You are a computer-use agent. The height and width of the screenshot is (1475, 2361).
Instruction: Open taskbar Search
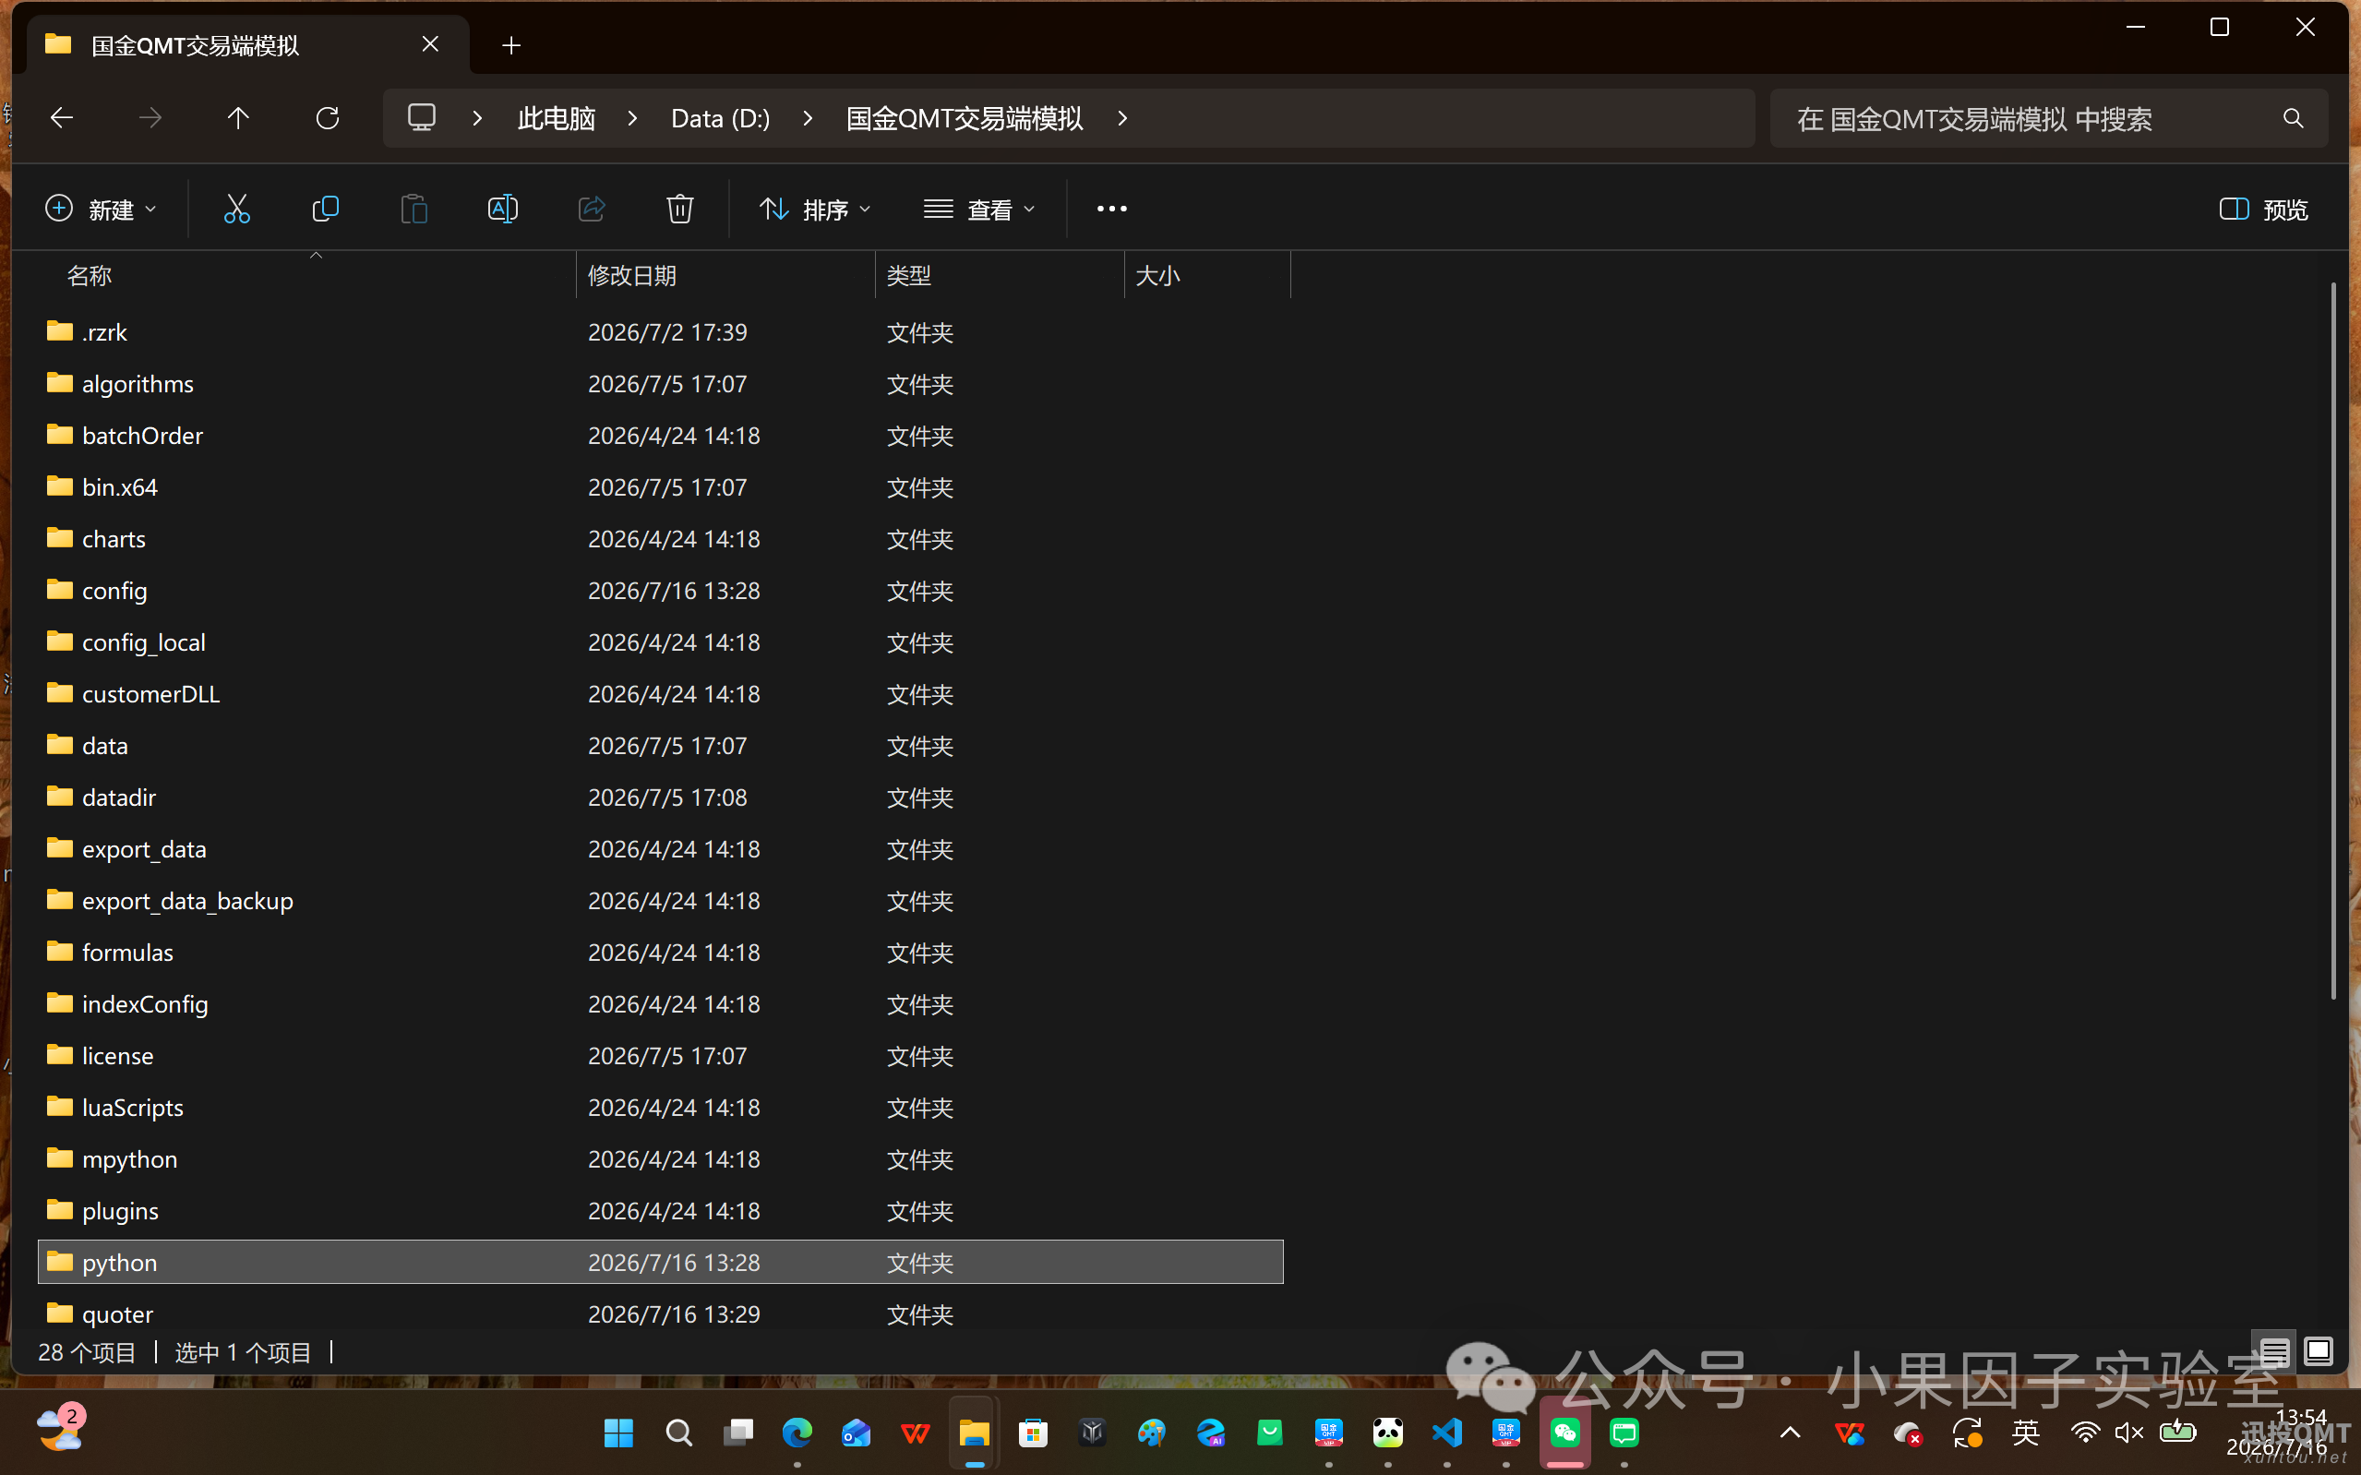[678, 1433]
